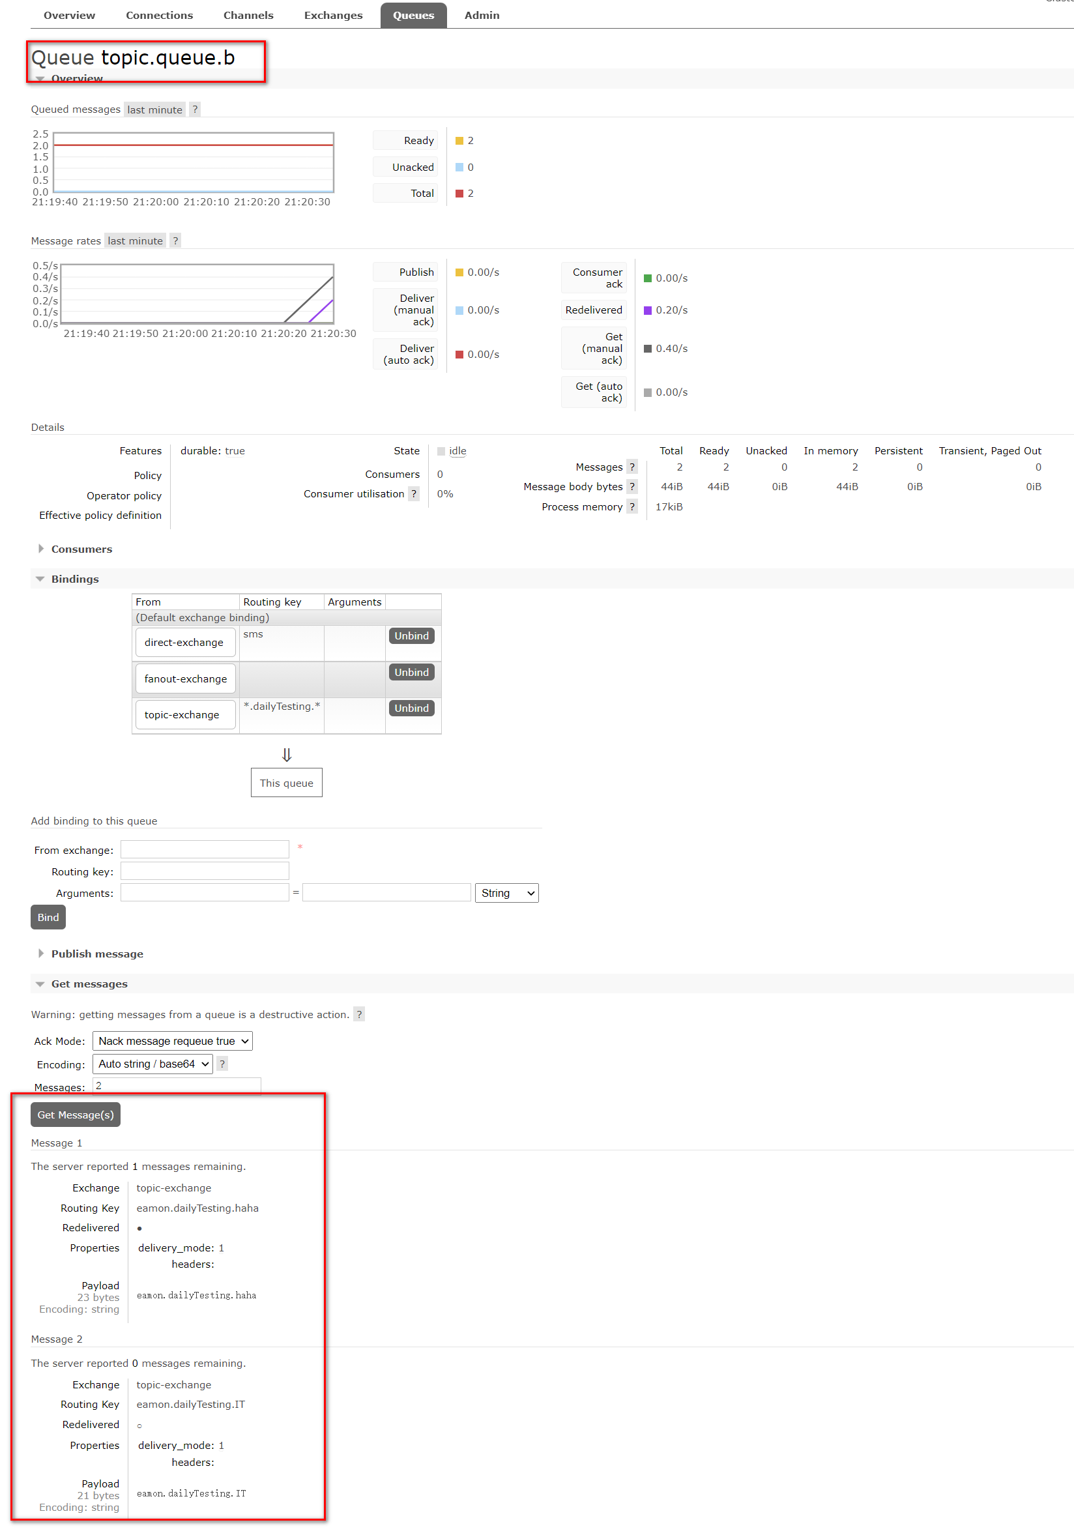Click the idle state indicator square
Viewport: 1074px width, 1533px height.
coord(441,451)
